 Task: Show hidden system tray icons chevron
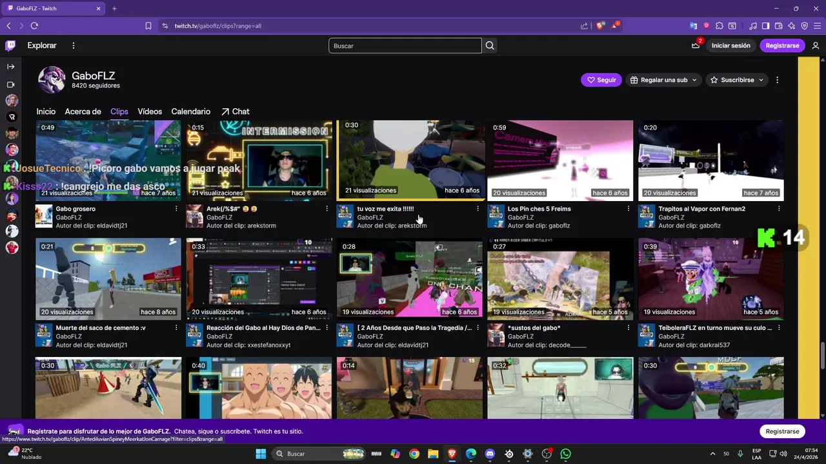[712, 454]
